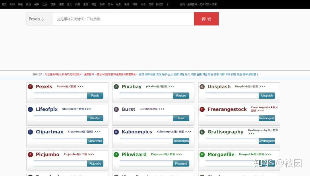Screen dimensions: 310x176
Task: Open 版权图 in the black top bar
Action: 159,4
